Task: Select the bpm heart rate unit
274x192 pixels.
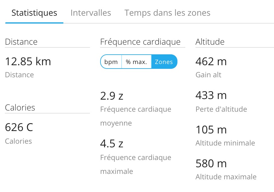Action: tap(111, 62)
